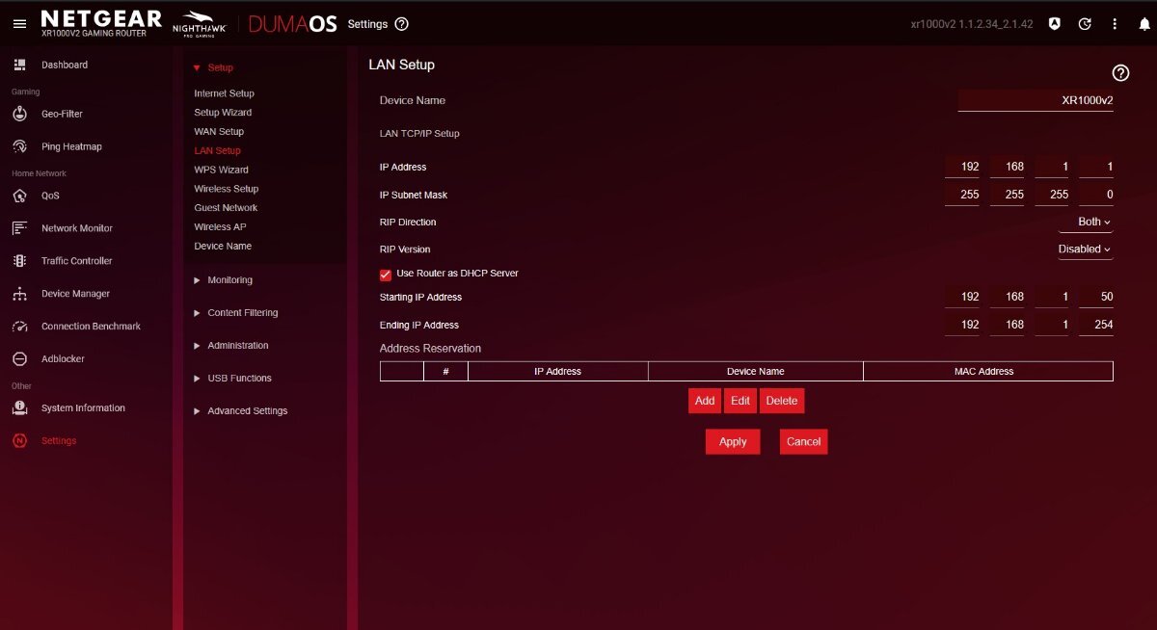Uncheck Use Router as DHCP Server
This screenshot has height=630, width=1157.
point(386,275)
